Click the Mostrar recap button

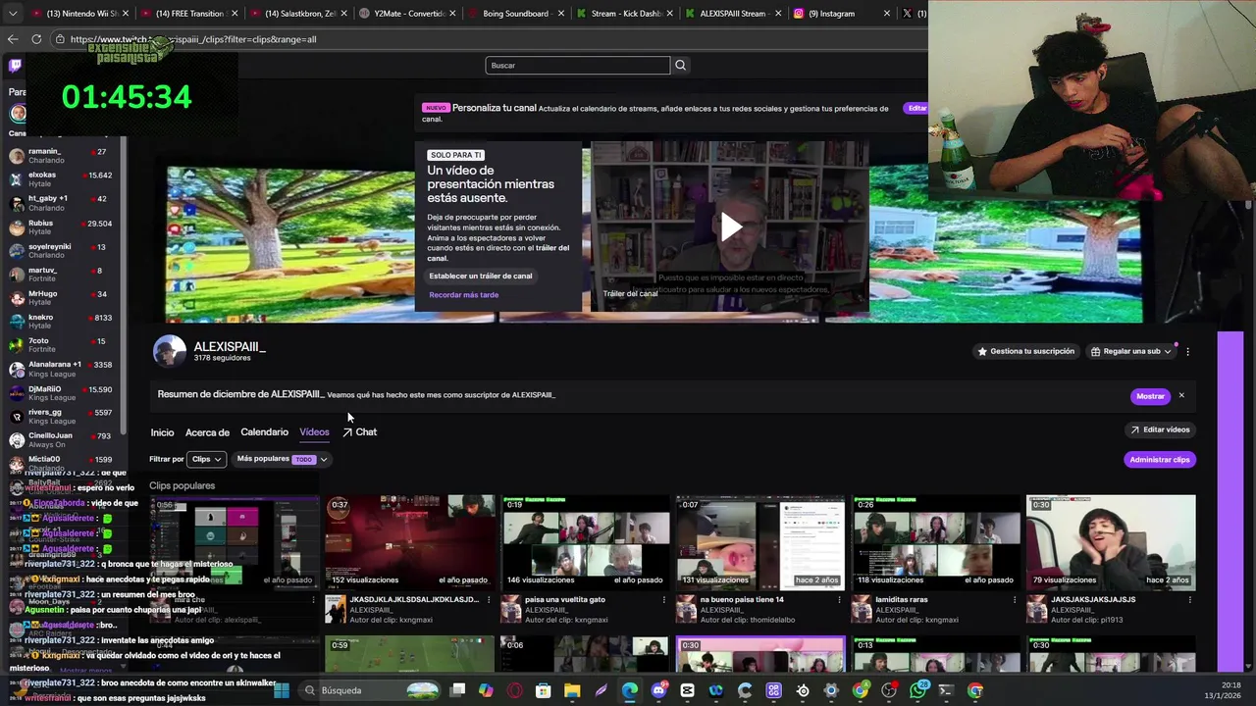[1150, 396]
